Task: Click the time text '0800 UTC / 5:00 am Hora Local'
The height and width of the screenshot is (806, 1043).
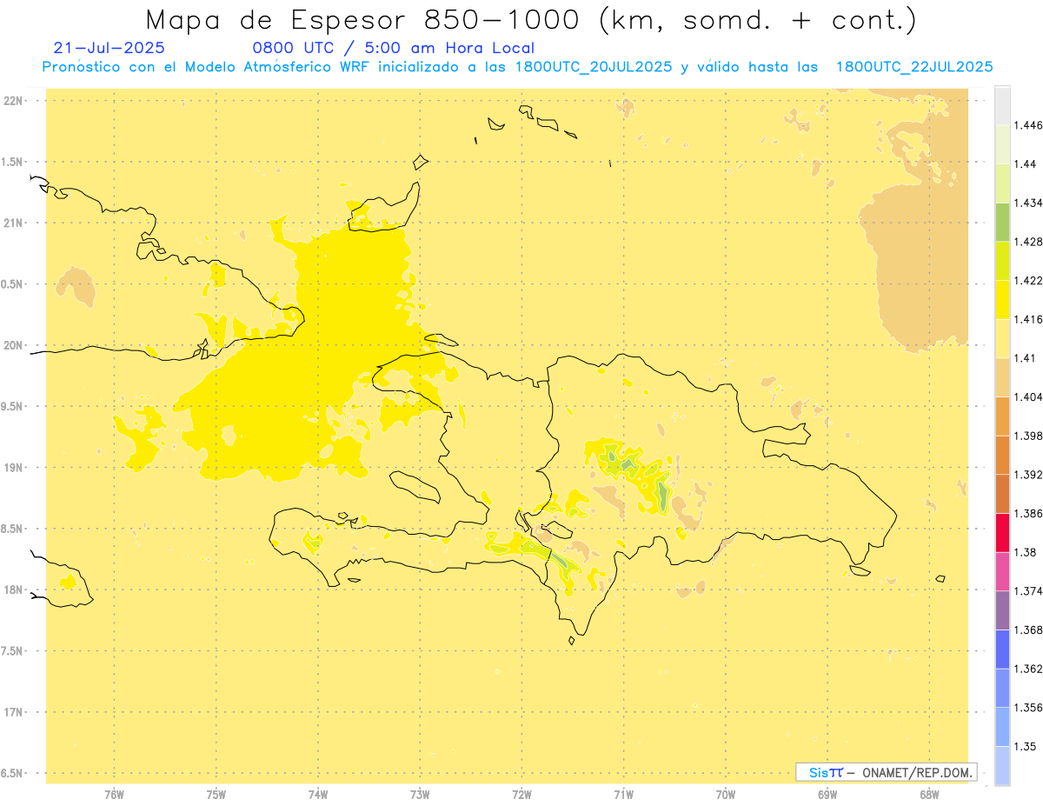Action: [393, 49]
